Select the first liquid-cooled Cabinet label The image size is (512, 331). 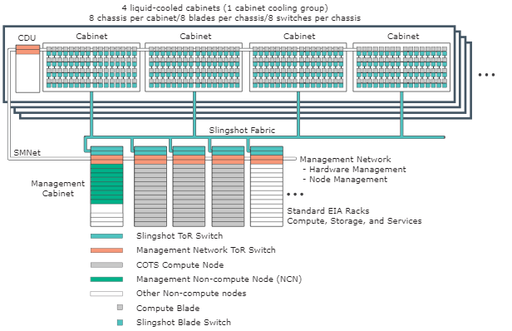click(91, 37)
